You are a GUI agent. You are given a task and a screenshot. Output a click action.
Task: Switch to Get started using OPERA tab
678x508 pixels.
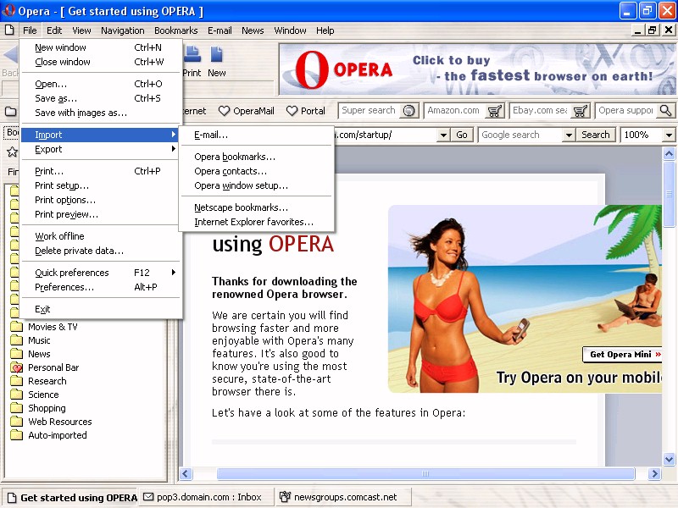(x=72, y=497)
